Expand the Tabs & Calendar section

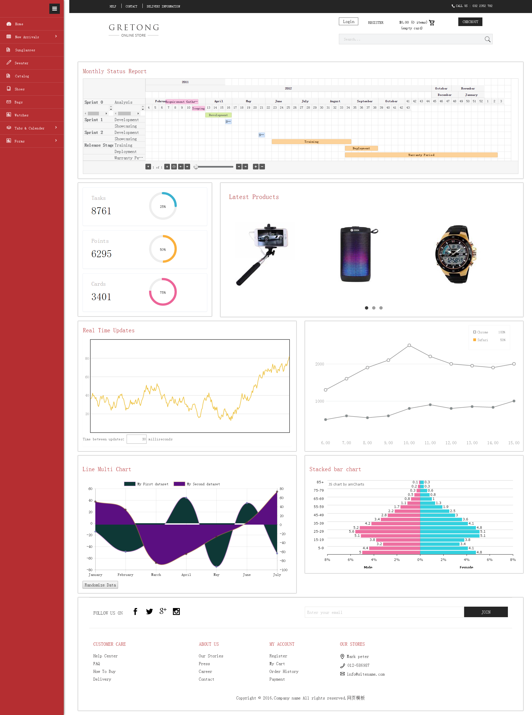point(31,128)
